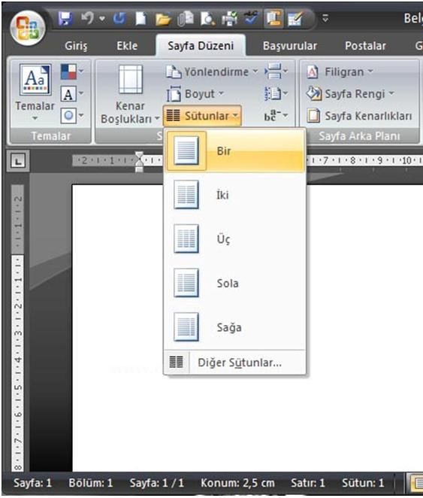Image resolution: width=423 pixels, height=498 pixels.
Task: Click the Save icon in quick access toolbar
Action: 65,19
